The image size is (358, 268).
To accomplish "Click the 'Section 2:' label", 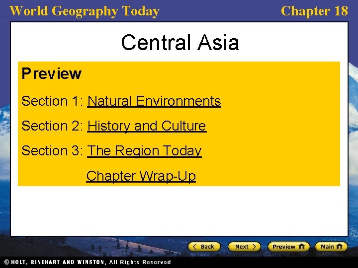I will click(52, 126).
